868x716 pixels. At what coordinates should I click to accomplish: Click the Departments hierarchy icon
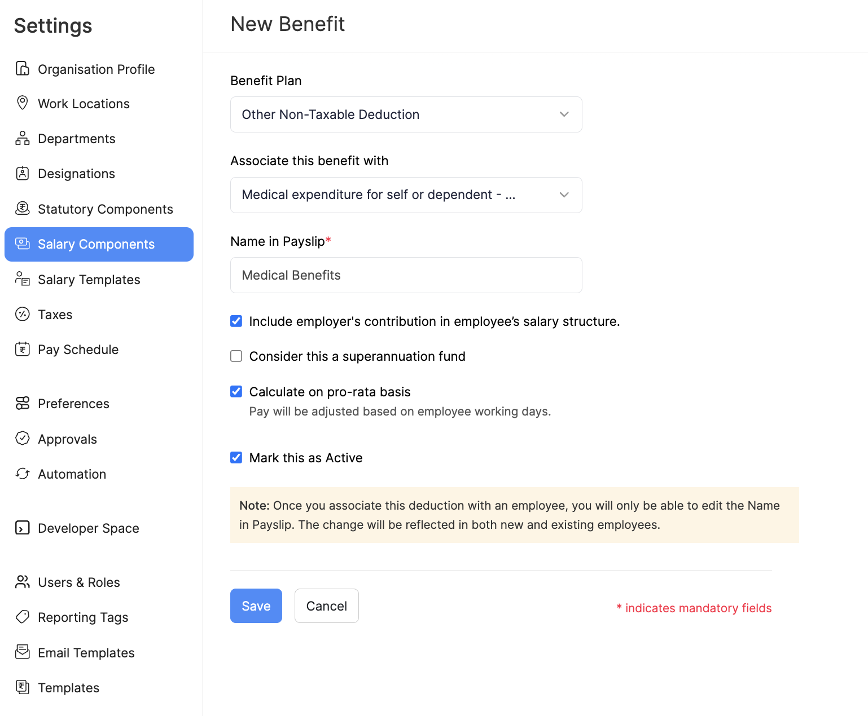coord(23,139)
